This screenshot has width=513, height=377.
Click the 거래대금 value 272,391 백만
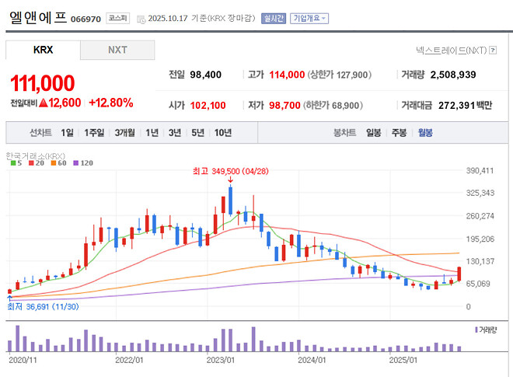click(466, 106)
